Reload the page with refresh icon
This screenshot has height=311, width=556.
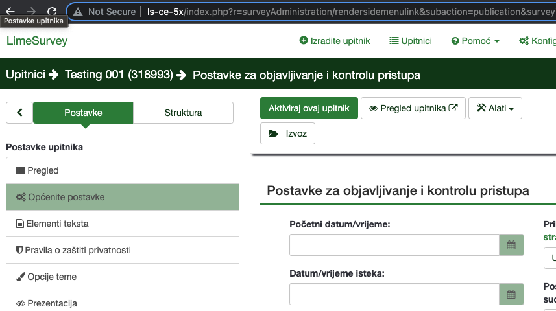click(52, 11)
